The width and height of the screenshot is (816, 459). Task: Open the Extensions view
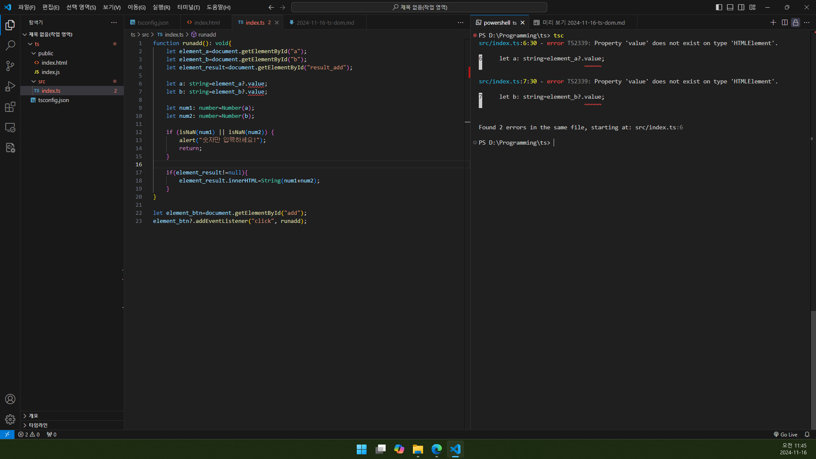(x=10, y=107)
